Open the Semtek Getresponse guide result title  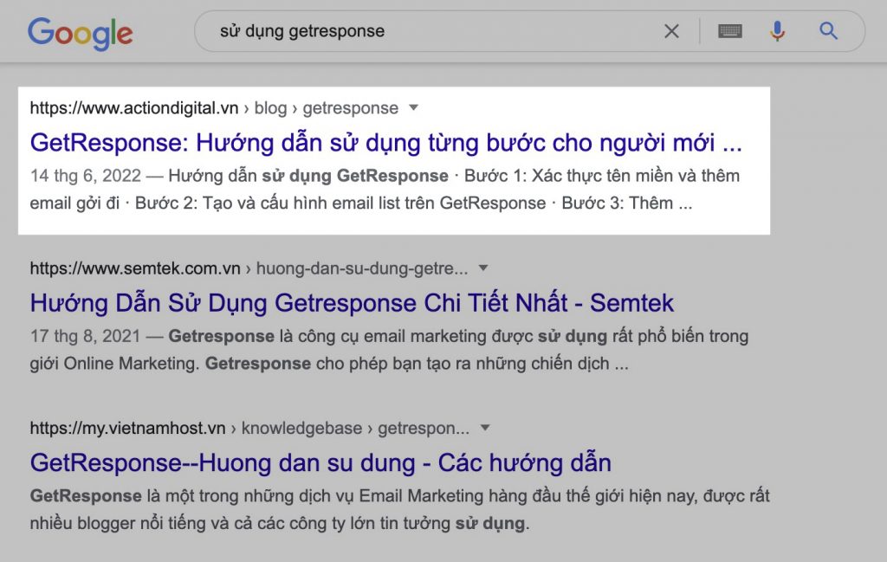point(352,302)
